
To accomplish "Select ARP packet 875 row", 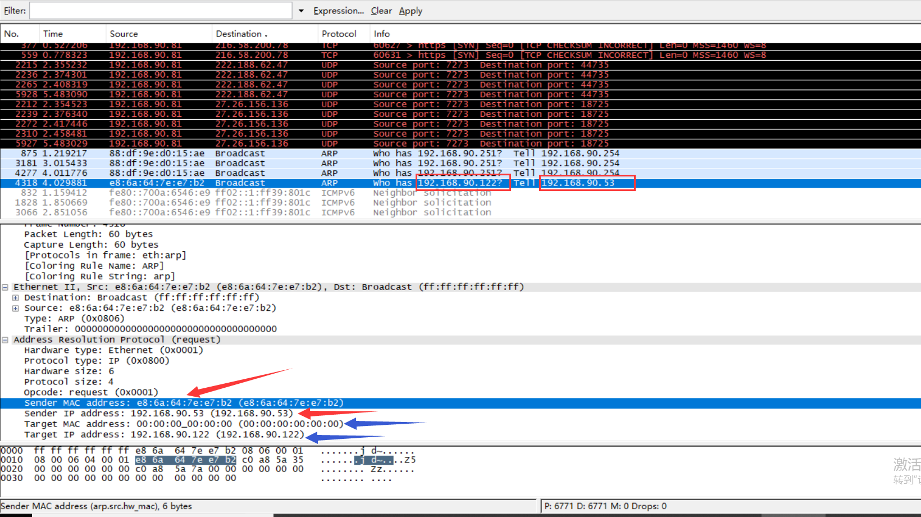I will coord(461,153).
